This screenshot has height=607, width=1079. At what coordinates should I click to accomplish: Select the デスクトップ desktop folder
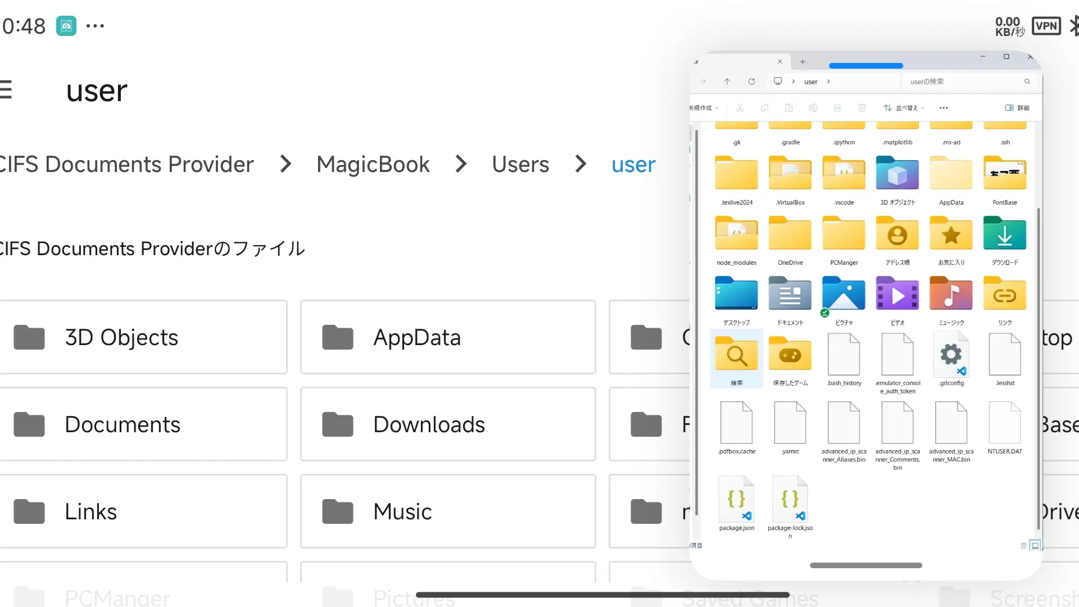click(x=736, y=301)
